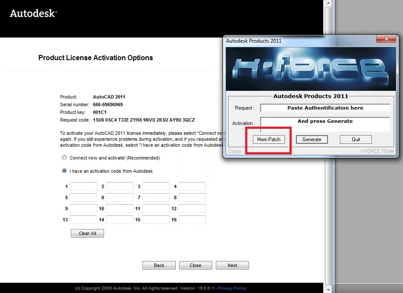
Task: Click activation code field 11
Action: (x=156, y=209)
